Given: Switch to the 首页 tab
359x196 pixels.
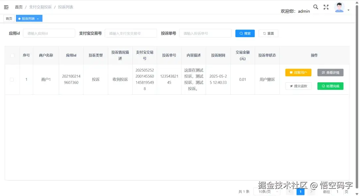Looking at the screenshot, I should tap(9, 18).
